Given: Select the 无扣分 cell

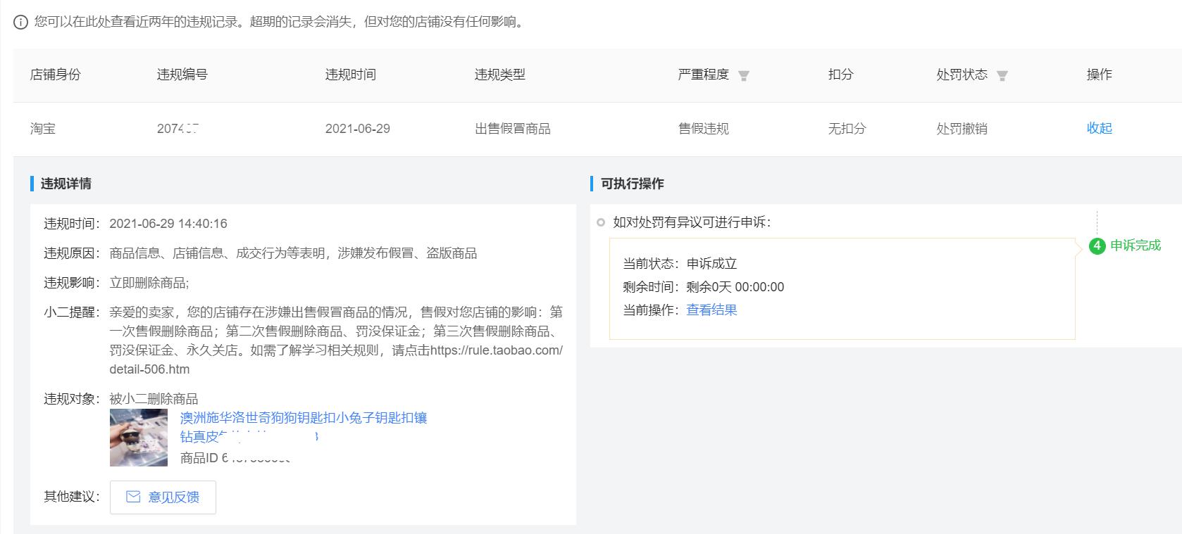Looking at the screenshot, I should coord(847,129).
